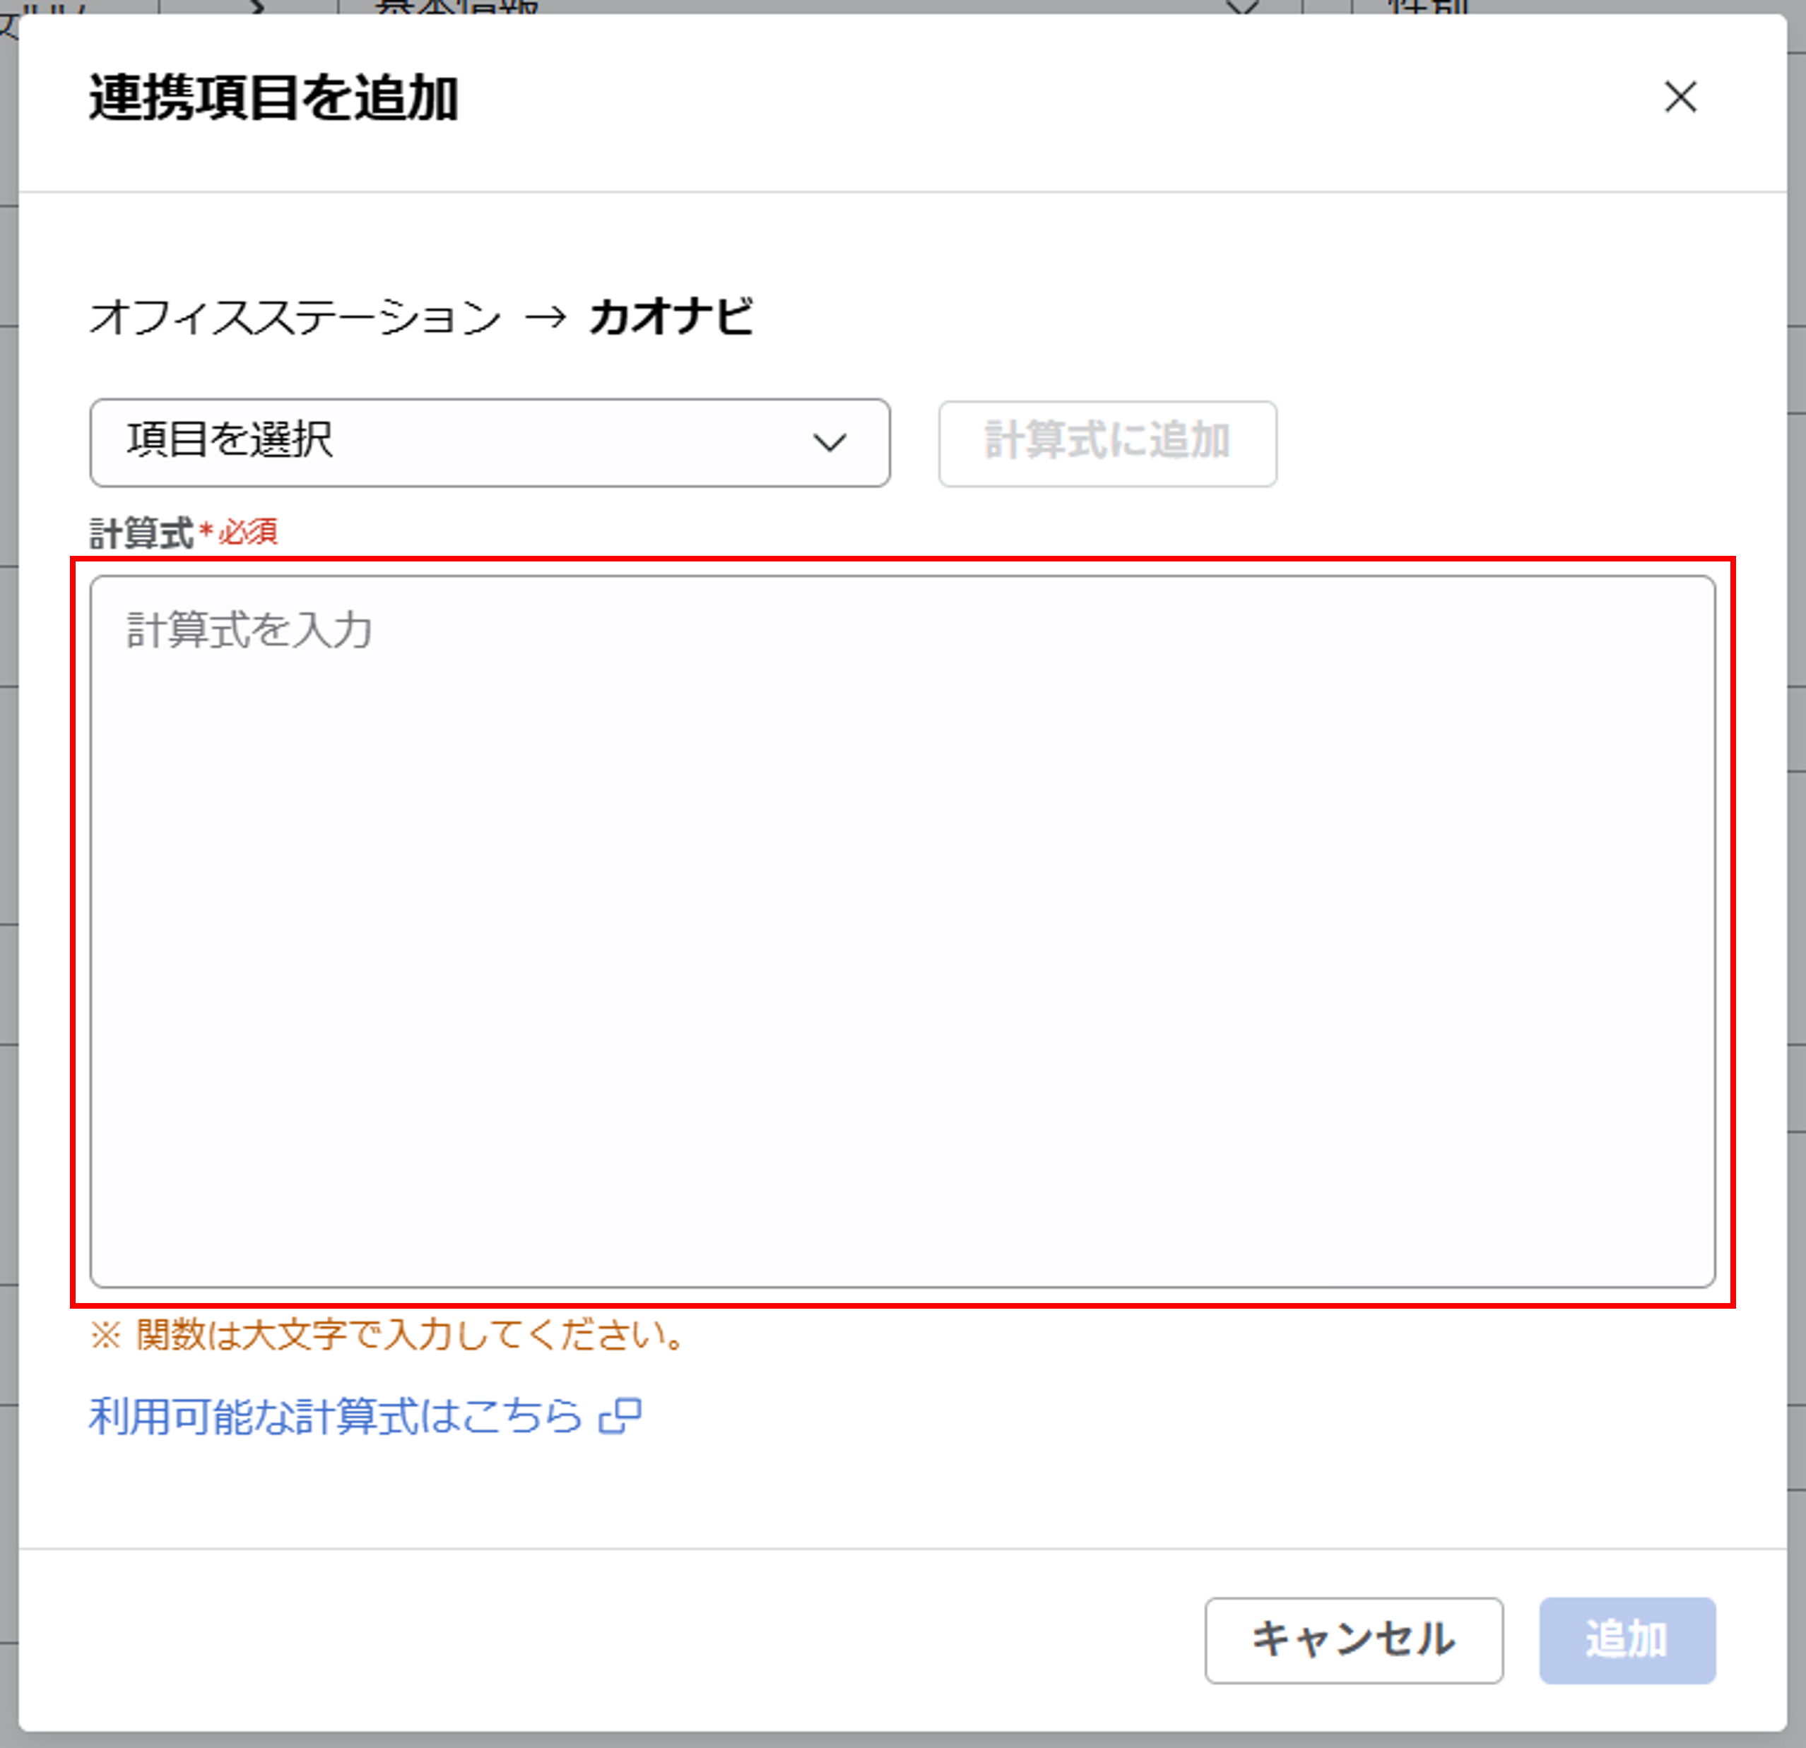Focus the 計算式を入力 text area
This screenshot has height=1748, width=1806.
point(902,931)
